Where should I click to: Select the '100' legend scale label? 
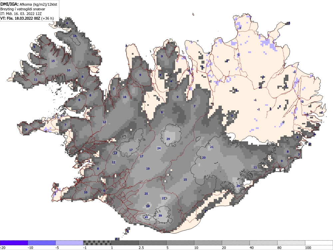(308, 248)
